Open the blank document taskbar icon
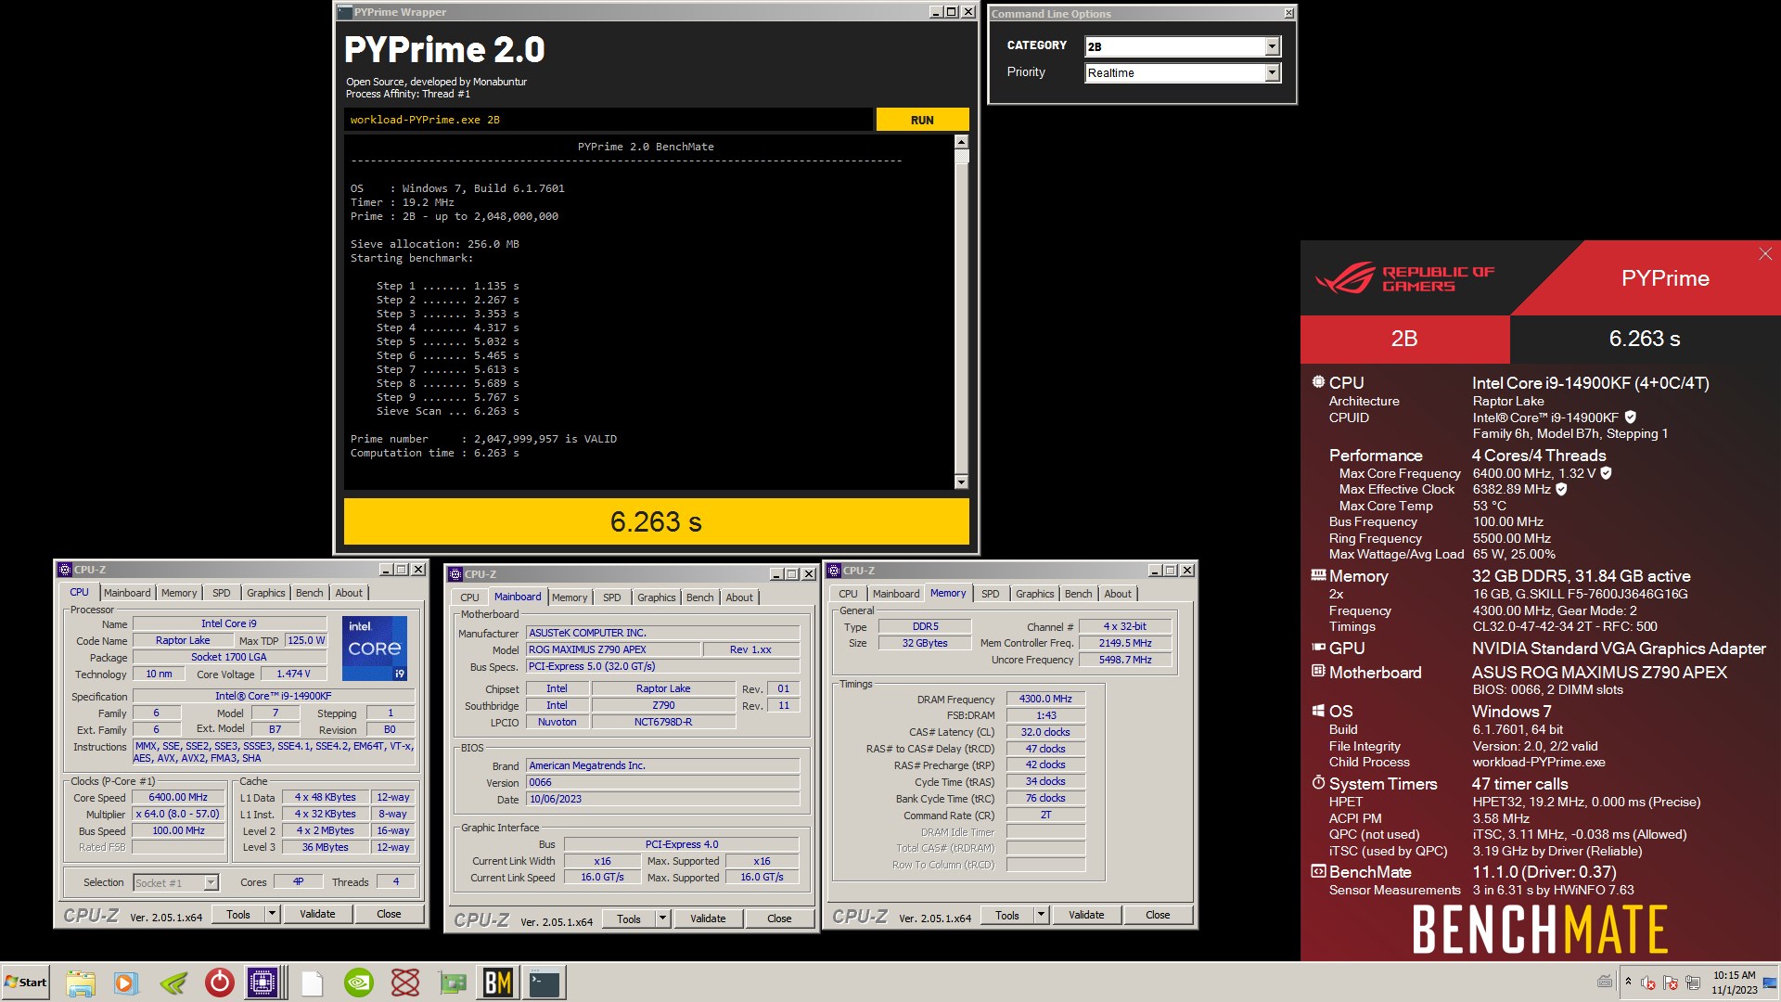 click(x=312, y=983)
